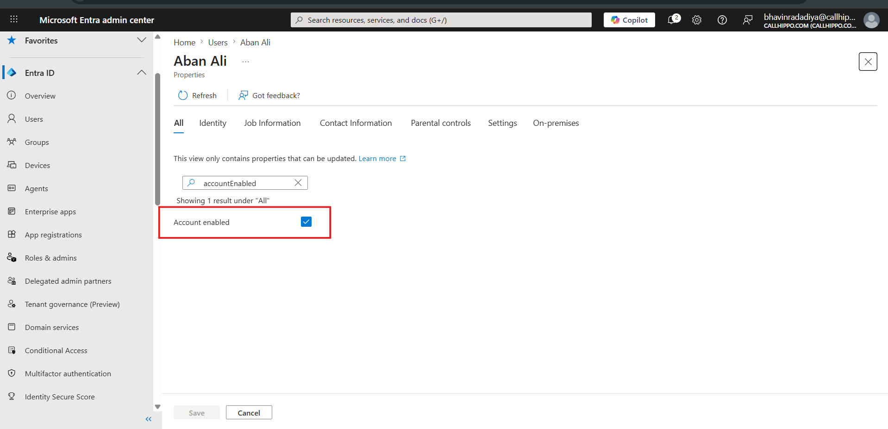Click the Multifactor authentication shield icon

click(12, 373)
